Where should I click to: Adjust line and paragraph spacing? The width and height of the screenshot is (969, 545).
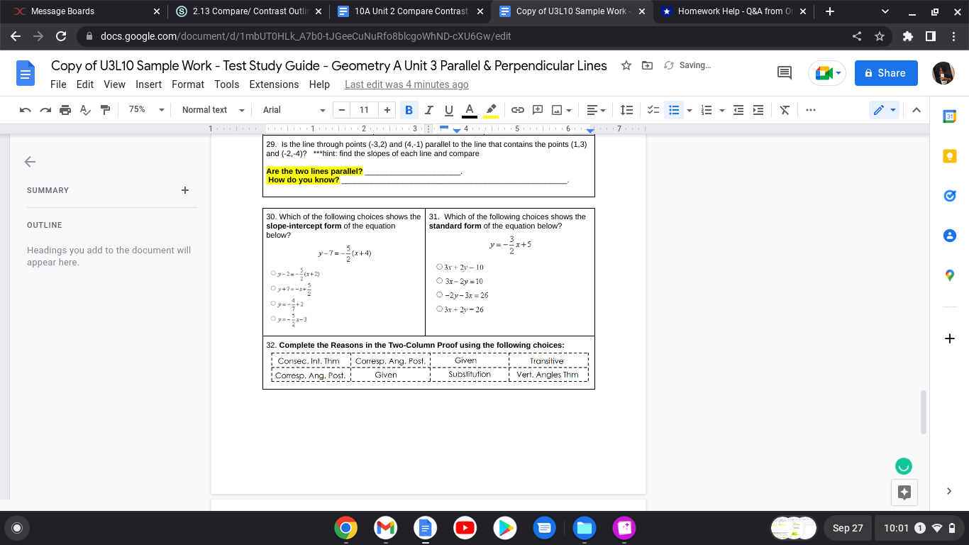coord(626,110)
